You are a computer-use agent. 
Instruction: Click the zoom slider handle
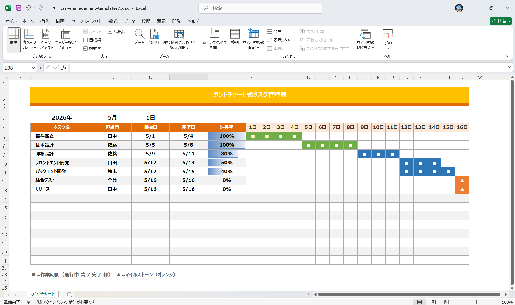[x=476, y=302]
